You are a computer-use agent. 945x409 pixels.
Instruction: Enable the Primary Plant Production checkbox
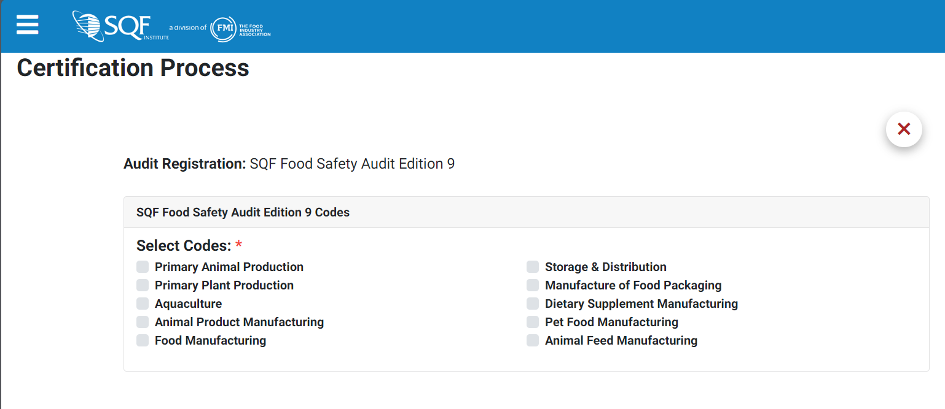tap(143, 285)
